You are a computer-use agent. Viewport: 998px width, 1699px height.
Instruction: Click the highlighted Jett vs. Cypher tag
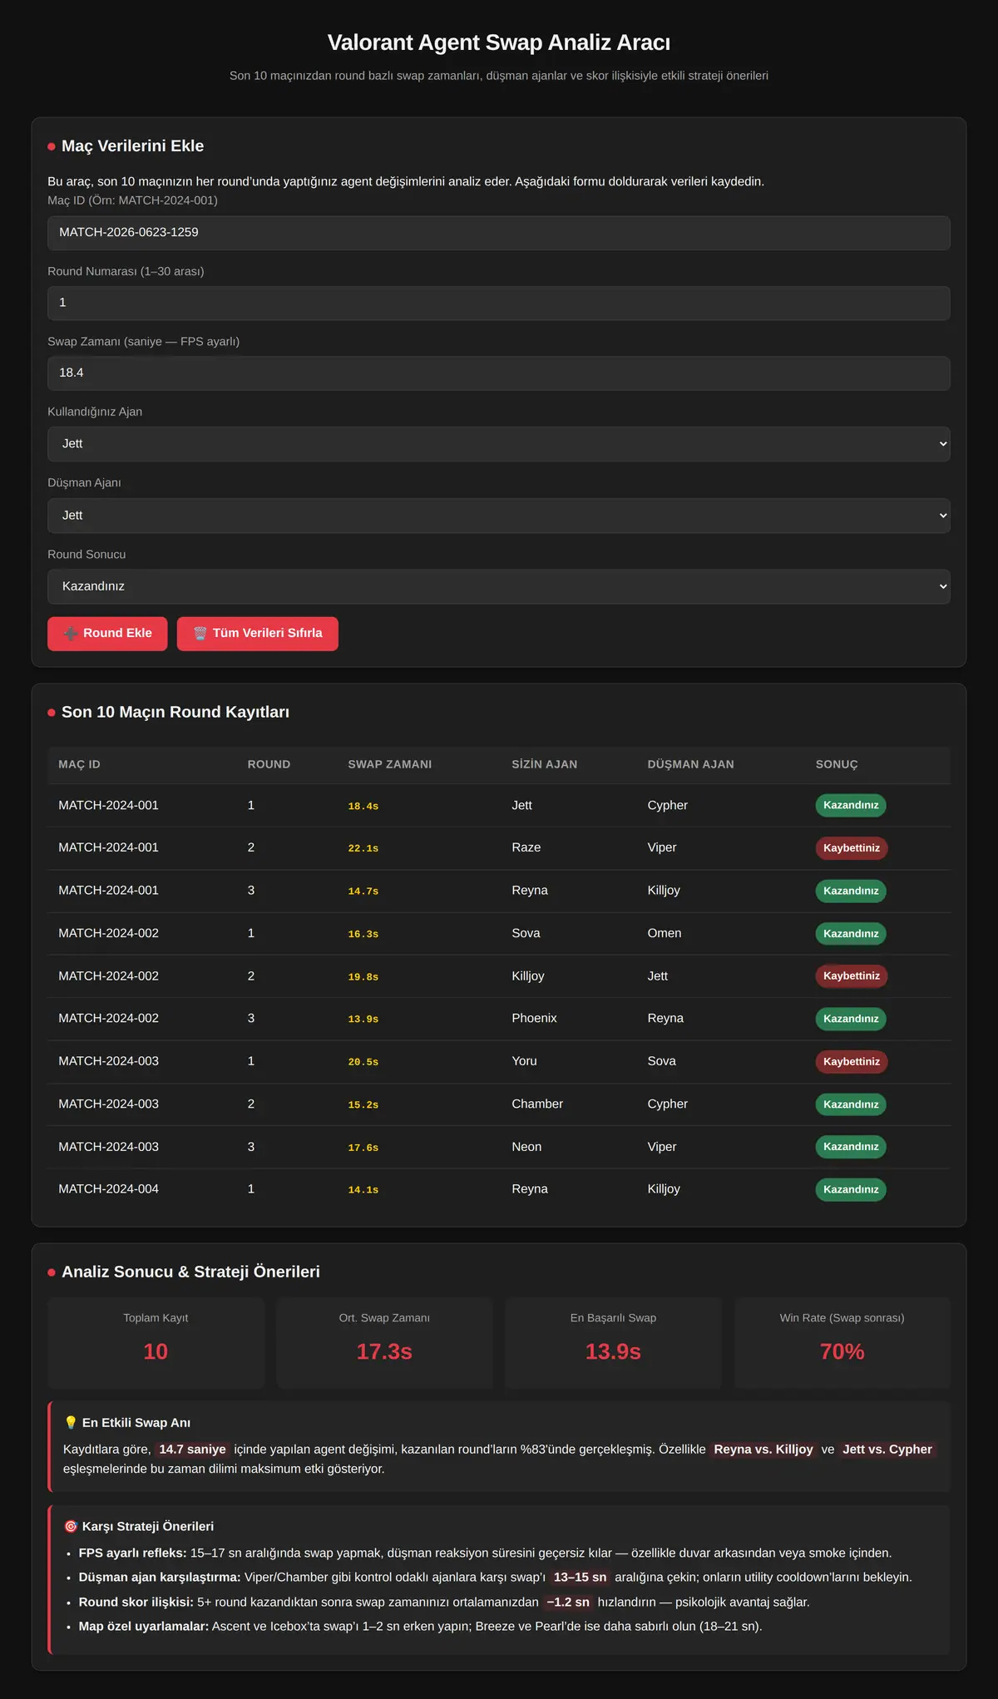coord(887,1450)
